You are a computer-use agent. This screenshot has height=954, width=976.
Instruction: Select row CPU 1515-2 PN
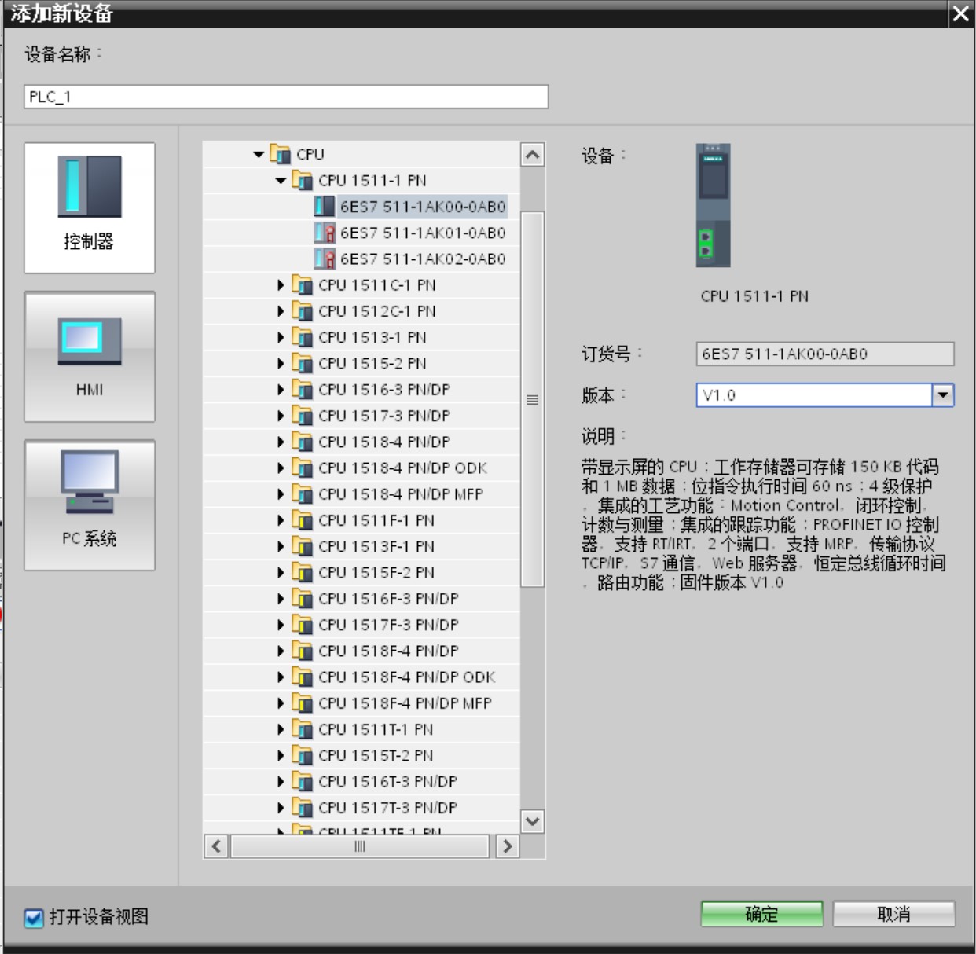[x=361, y=363]
